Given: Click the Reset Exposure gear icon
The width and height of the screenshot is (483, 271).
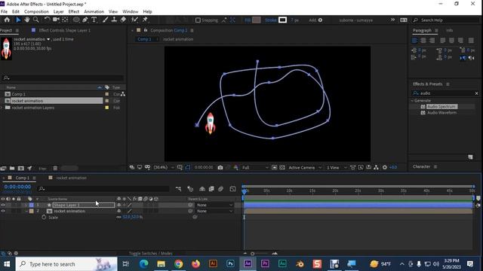Looking at the screenshot, I should pyautogui.click(x=385, y=167).
